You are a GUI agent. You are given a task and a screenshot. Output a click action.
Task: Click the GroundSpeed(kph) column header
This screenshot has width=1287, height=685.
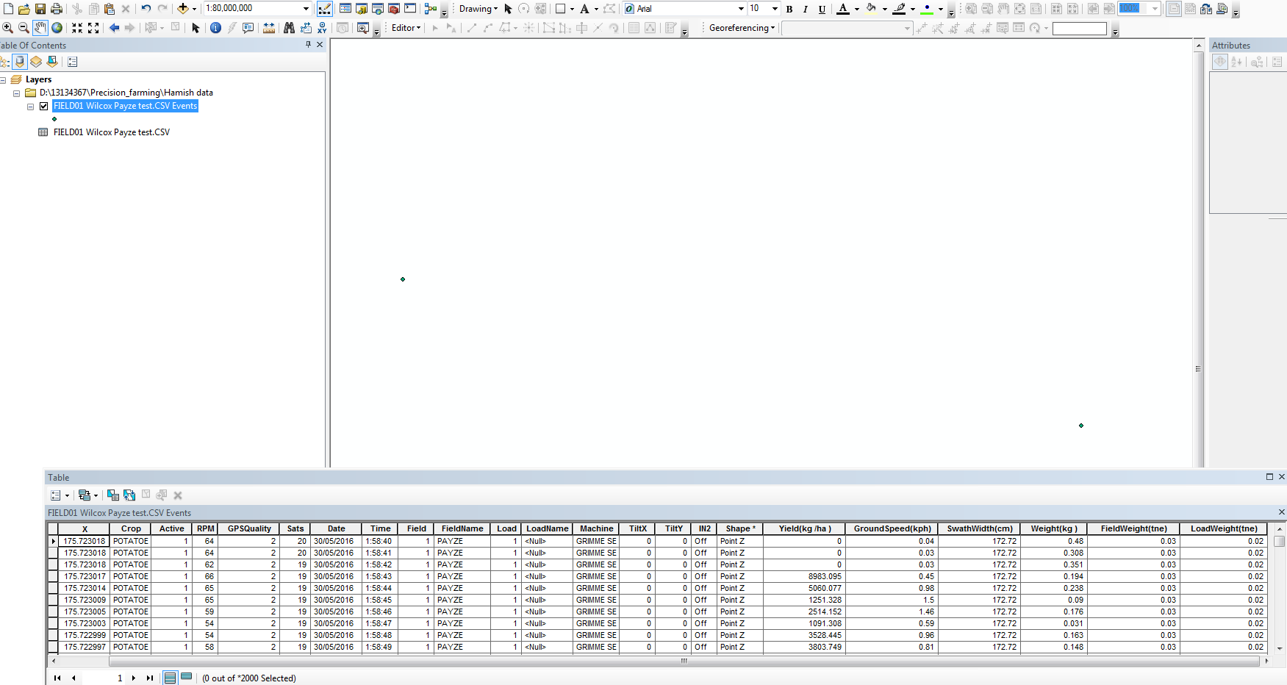point(892,528)
